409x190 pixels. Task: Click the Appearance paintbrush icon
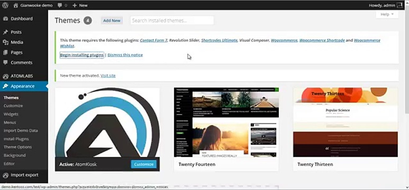coord(5,86)
